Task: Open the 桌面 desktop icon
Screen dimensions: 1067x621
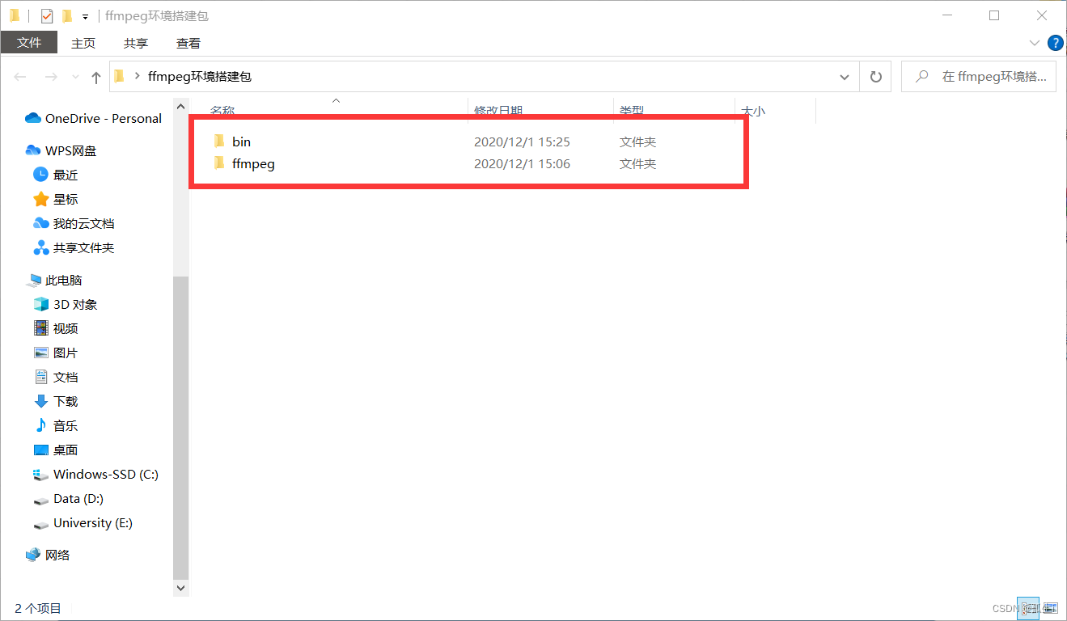Action: point(41,450)
